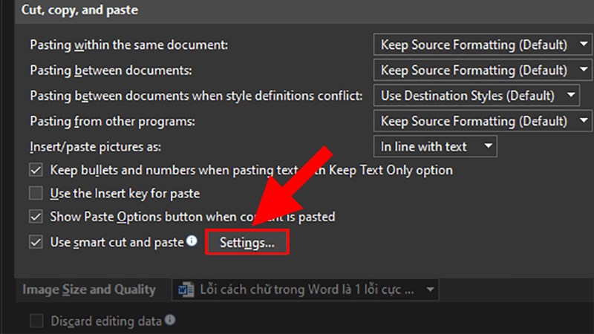
Task: Open smart cut and paste Settings
Action: (x=247, y=243)
